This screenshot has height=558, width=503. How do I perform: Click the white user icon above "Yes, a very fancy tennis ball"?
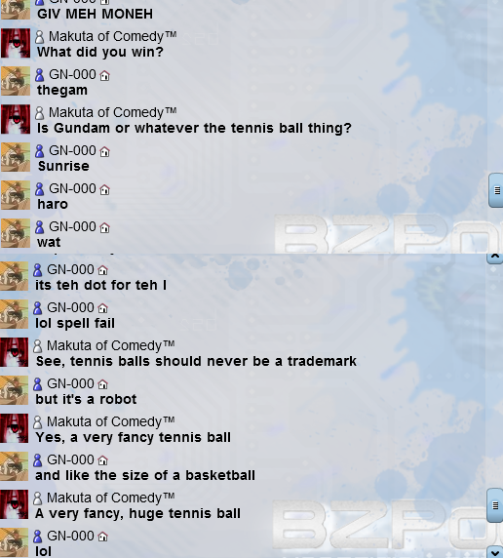38,422
